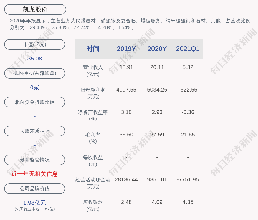
Task: Click the 最新监管情况 header
Action: pyautogui.click(x=34, y=160)
